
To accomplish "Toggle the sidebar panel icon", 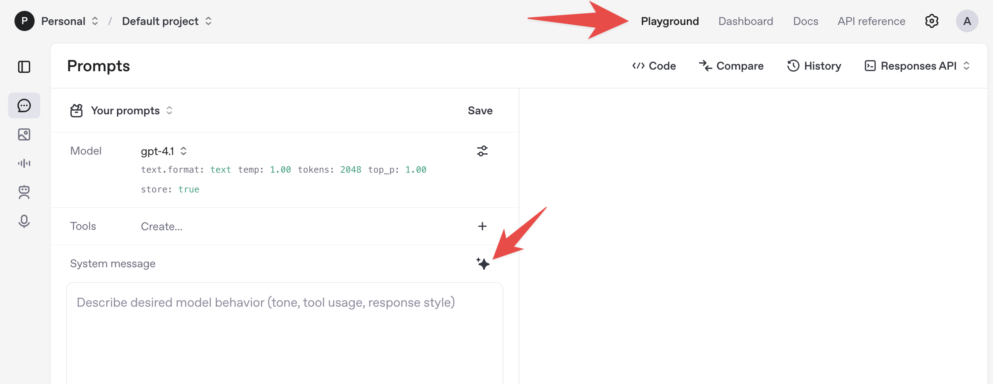I will tap(24, 67).
